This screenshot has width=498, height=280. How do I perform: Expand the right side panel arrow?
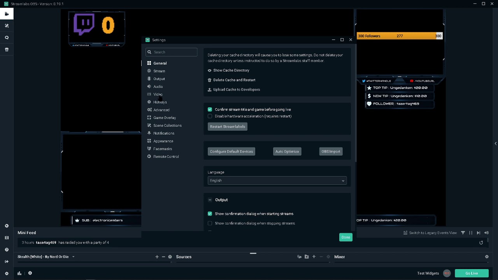tap(496, 143)
